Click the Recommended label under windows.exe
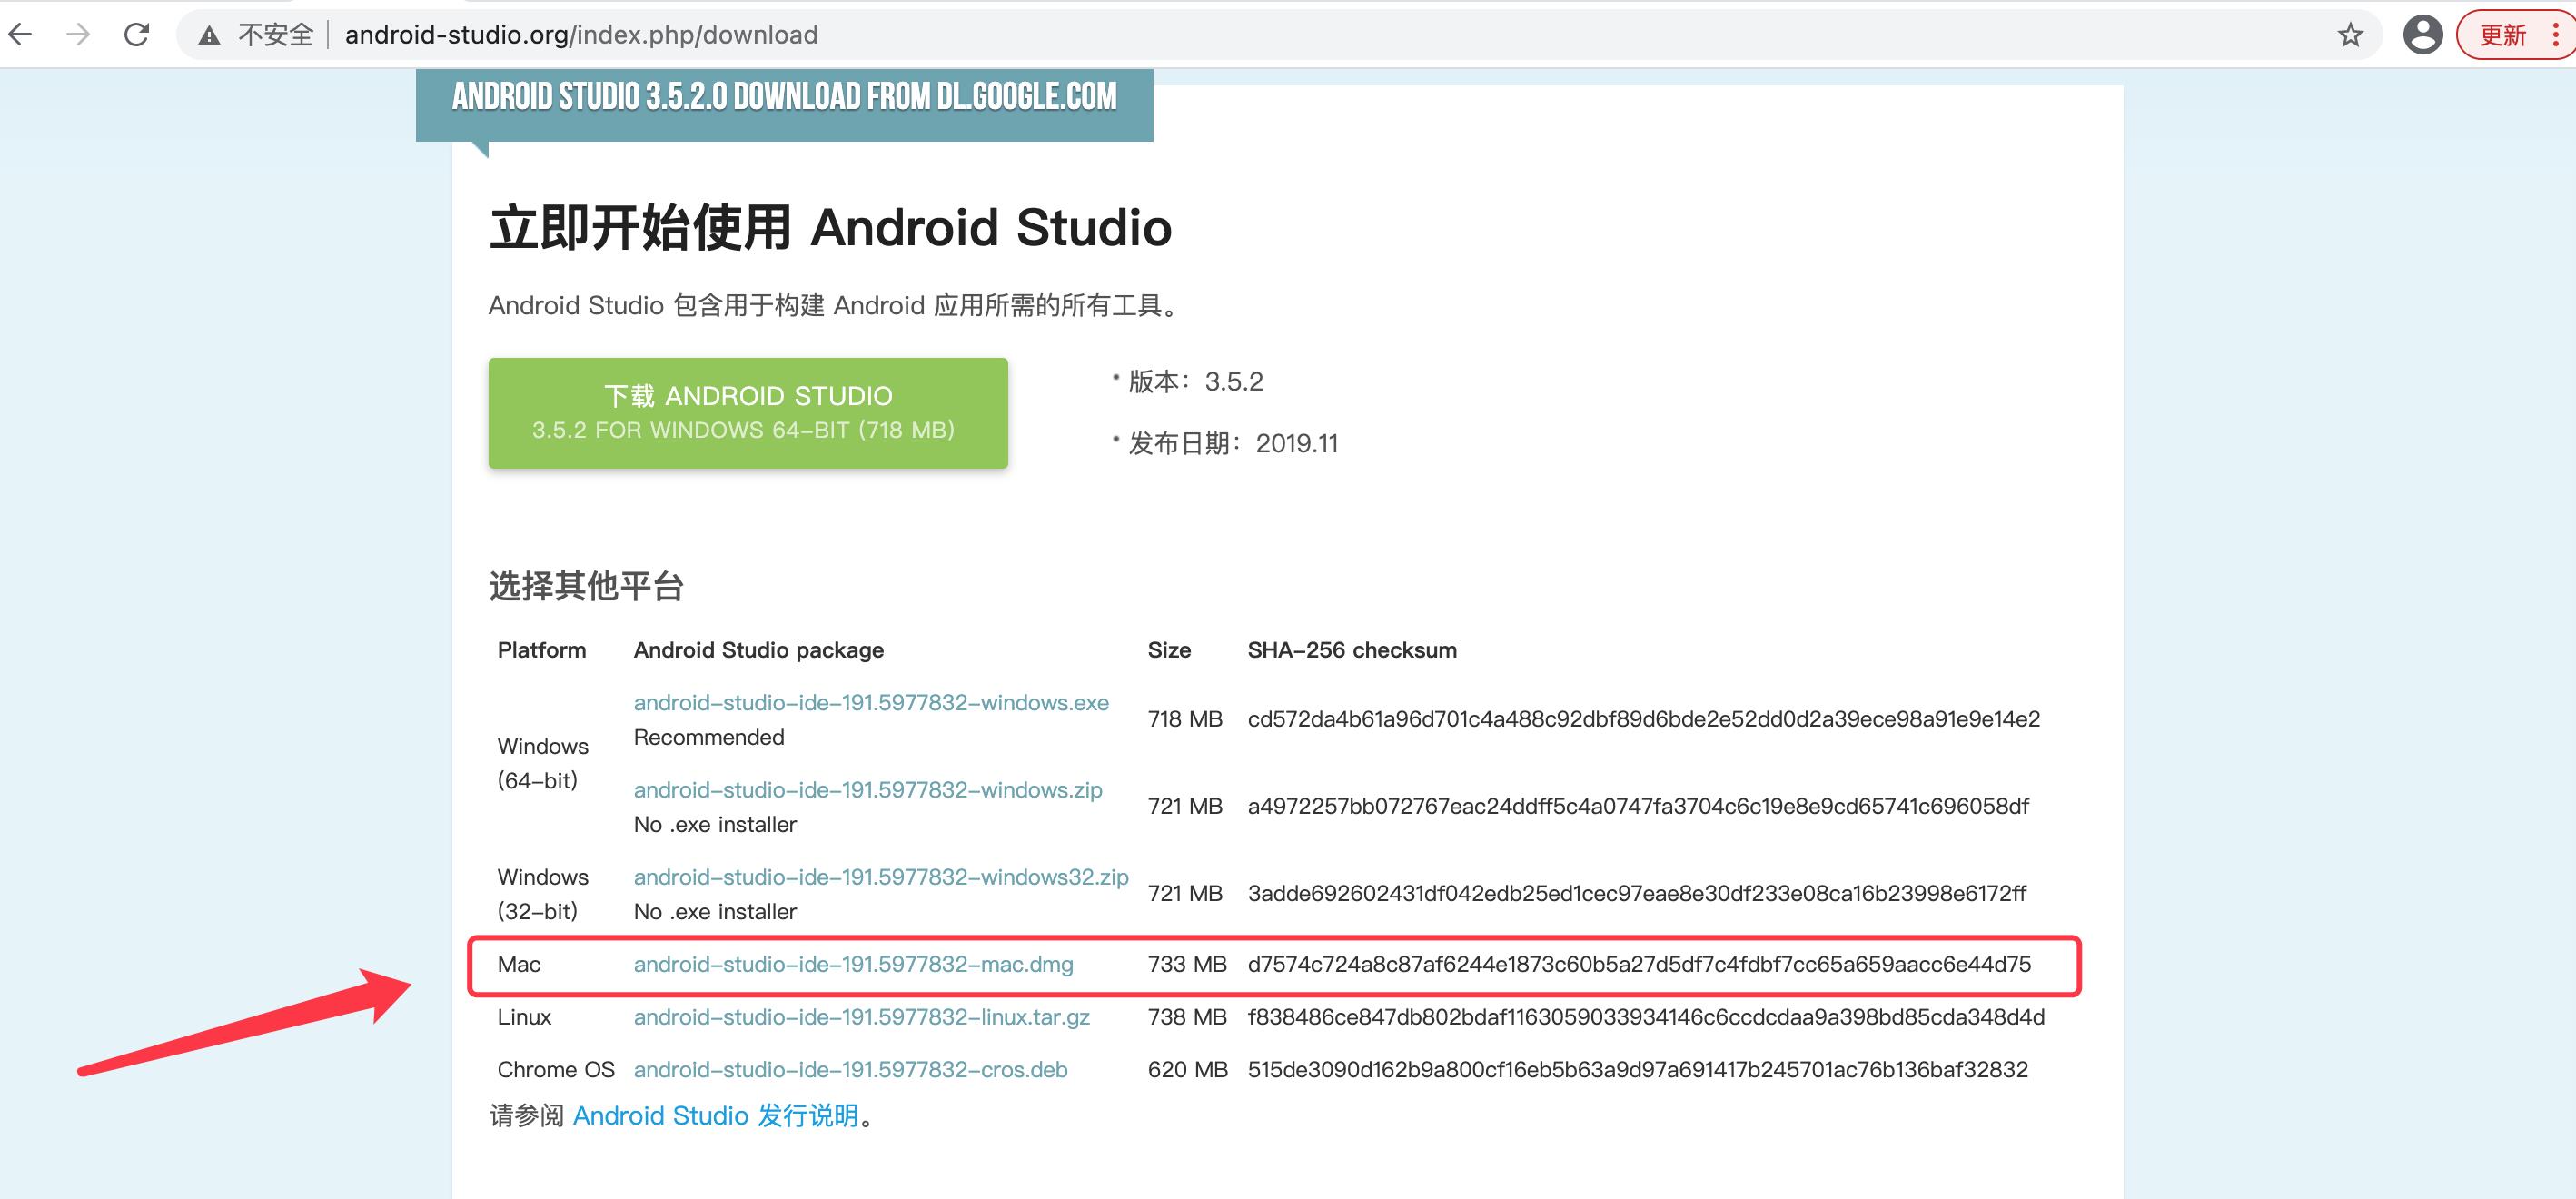The width and height of the screenshot is (2576, 1199). pyautogui.click(x=709, y=737)
